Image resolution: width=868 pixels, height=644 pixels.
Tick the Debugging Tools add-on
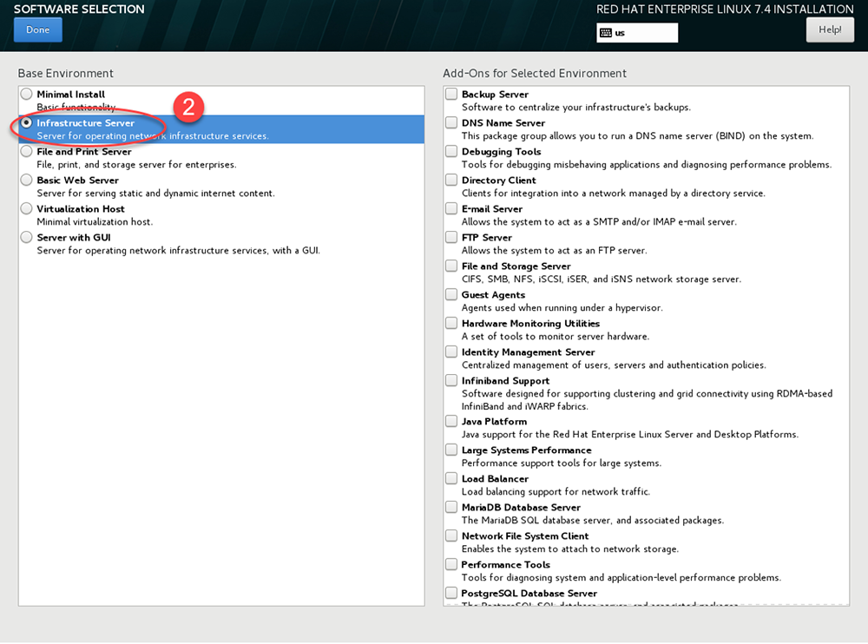coord(451,152)
